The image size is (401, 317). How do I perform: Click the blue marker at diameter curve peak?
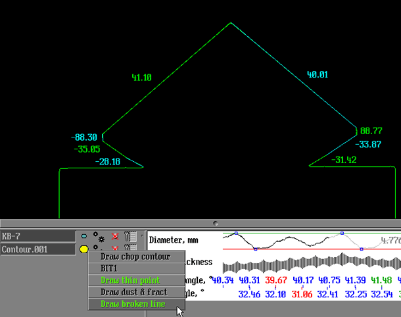point(341,233)
